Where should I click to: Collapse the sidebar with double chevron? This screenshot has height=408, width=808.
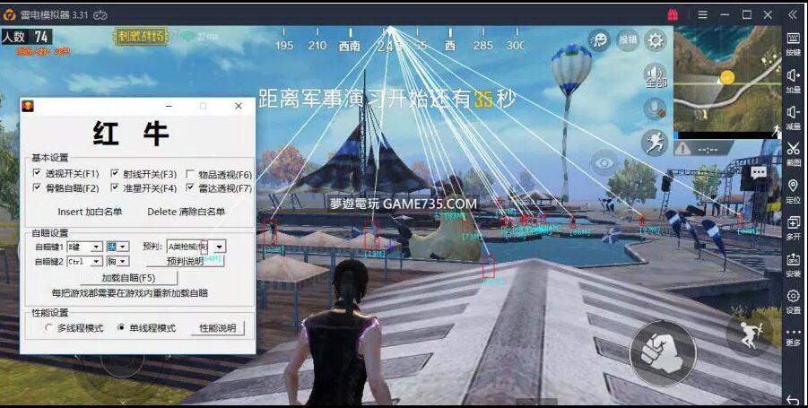coord(793,14)
